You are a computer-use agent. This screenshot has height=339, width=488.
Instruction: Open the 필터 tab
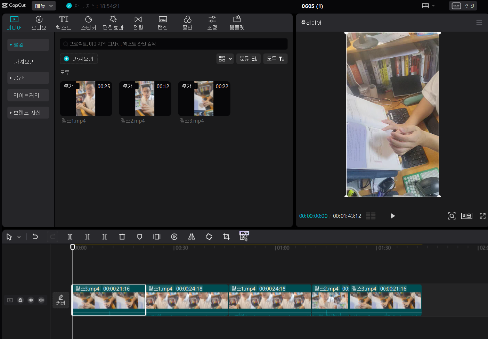[x=187, y=23]
